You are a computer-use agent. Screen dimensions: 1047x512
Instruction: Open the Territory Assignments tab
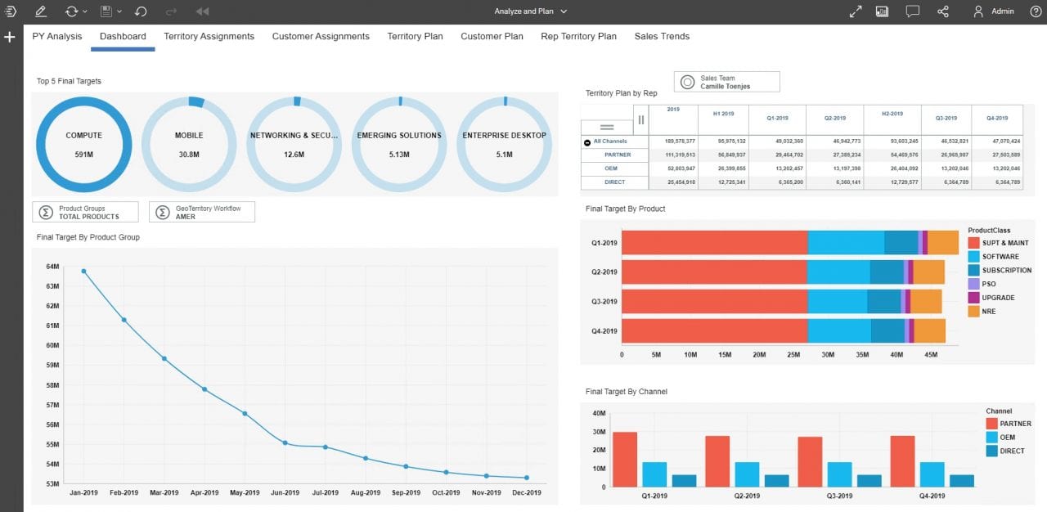[209, 36]
